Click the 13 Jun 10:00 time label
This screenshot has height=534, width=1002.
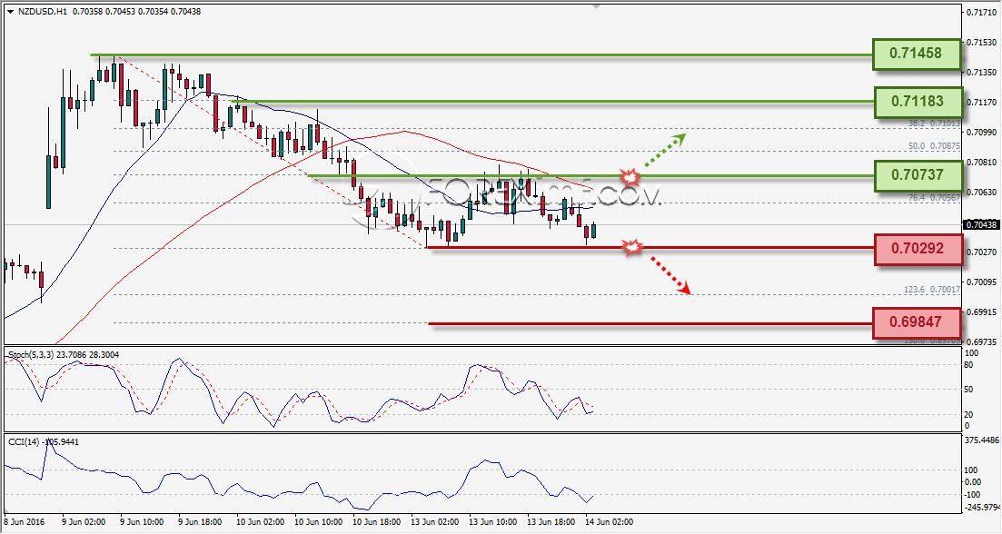(x=492, y=522)
